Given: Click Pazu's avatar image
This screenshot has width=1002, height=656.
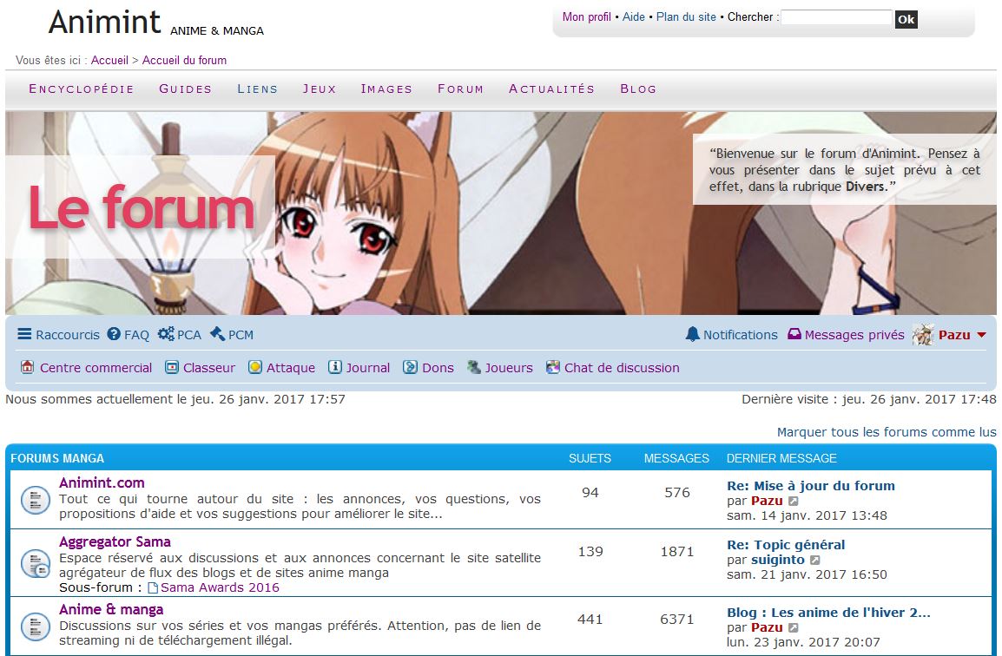Looking at the screenshot, I should (923, 334).
